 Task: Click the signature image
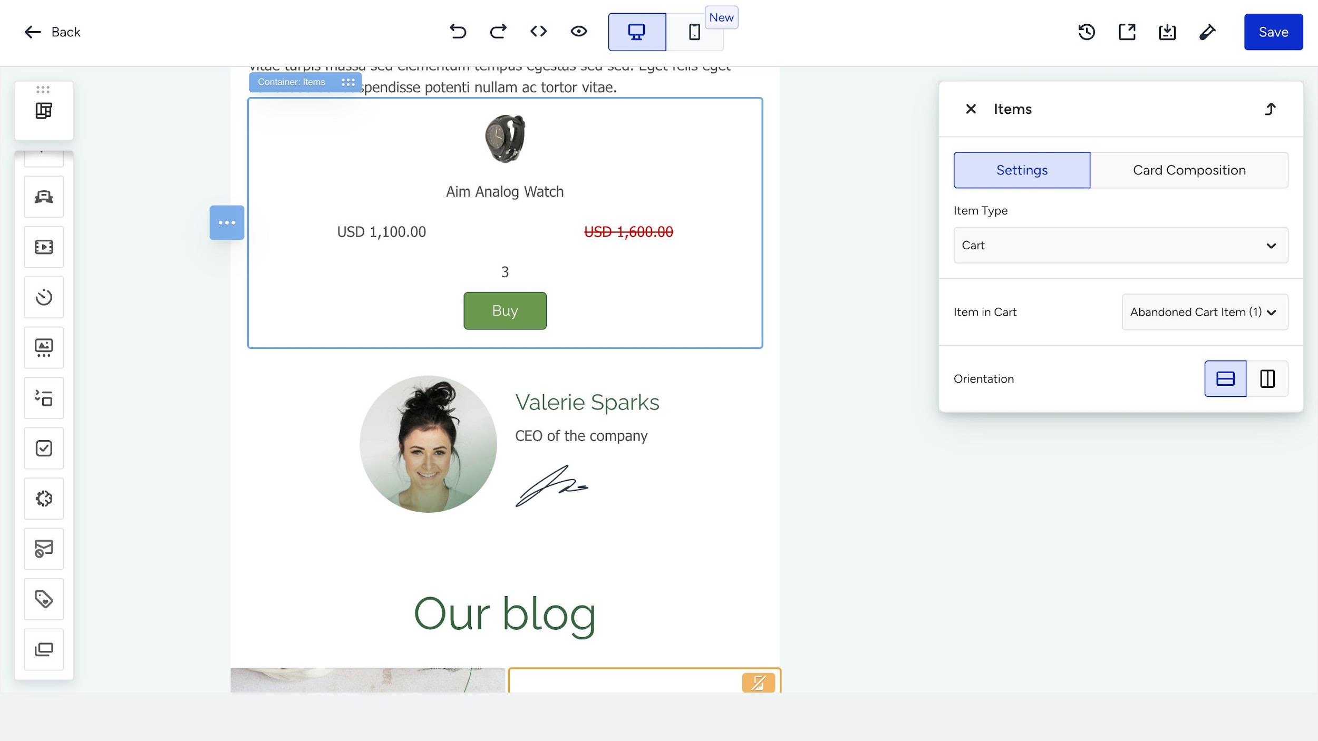[x=551, y=486]
